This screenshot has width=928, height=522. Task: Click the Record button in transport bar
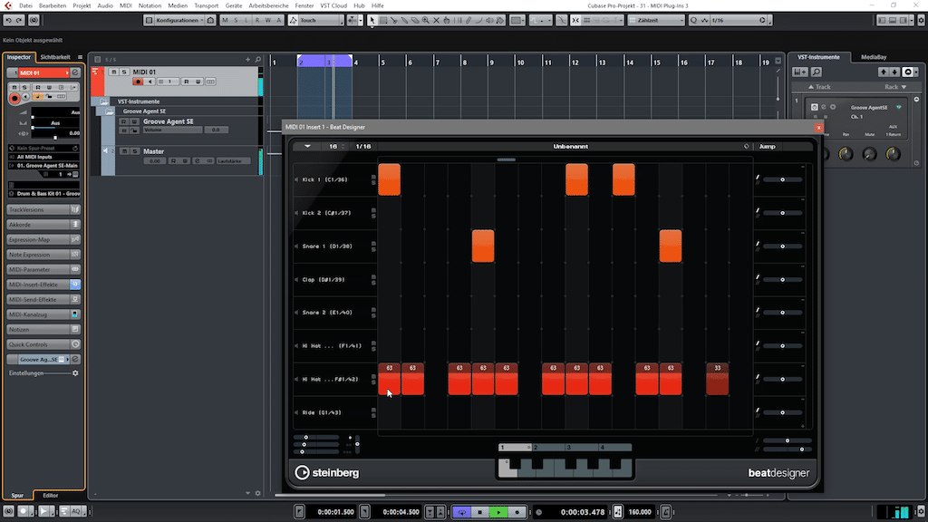pos(517,512)
